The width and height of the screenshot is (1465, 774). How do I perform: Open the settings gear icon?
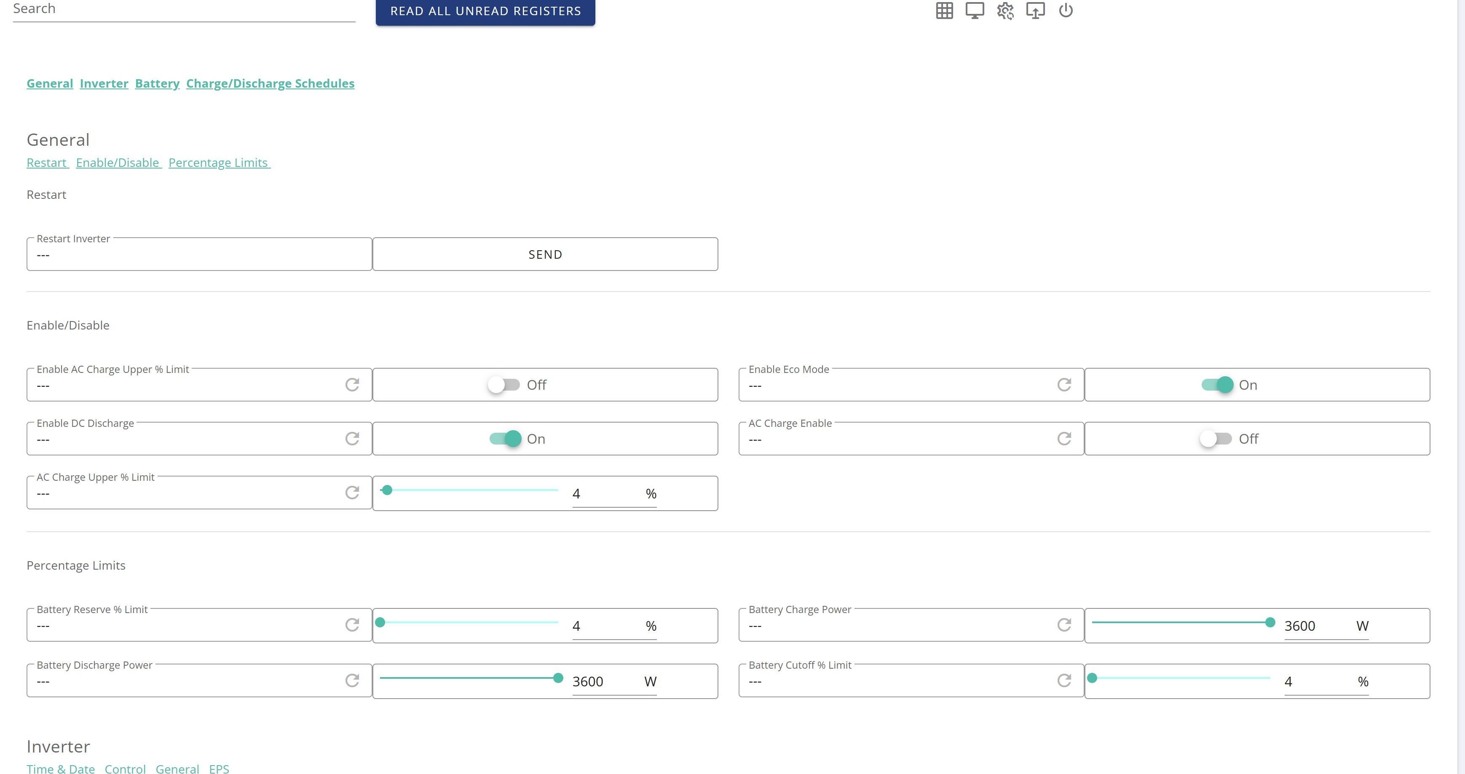click(x=1005, y=10)
